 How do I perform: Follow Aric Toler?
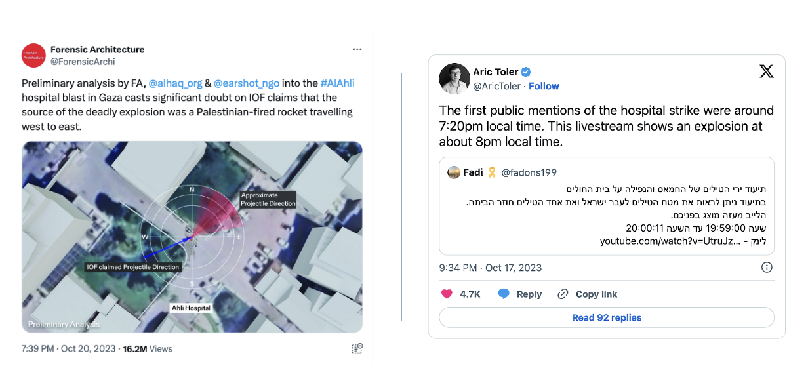(x=544, y=86)
